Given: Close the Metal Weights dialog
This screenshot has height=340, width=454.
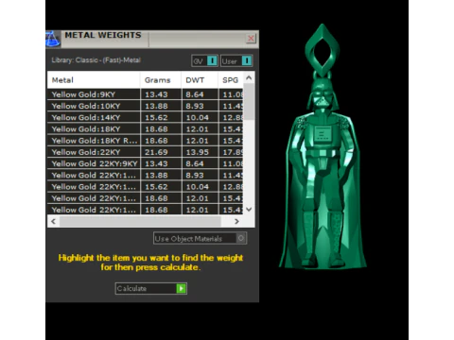Looking at the screenshot, I should point(251,39).
